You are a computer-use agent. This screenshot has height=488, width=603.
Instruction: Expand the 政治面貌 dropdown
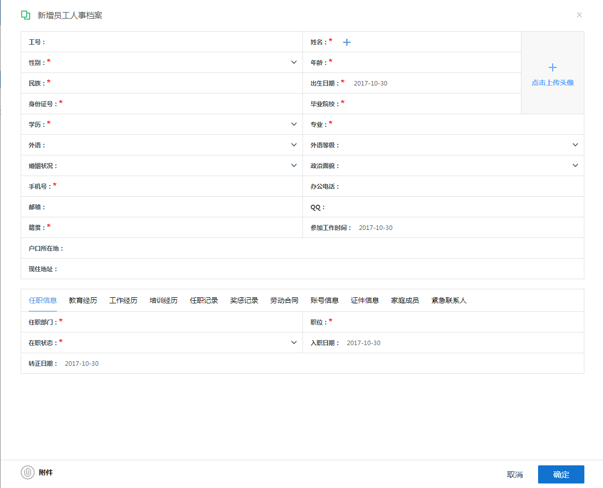point(575,166)
